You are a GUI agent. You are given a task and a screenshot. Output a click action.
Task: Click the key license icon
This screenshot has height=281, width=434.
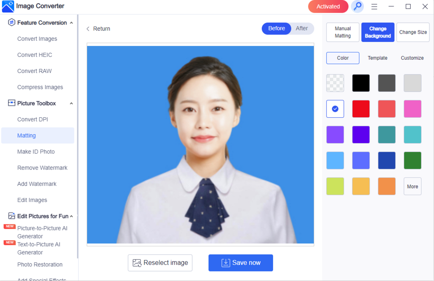point(357,6)
